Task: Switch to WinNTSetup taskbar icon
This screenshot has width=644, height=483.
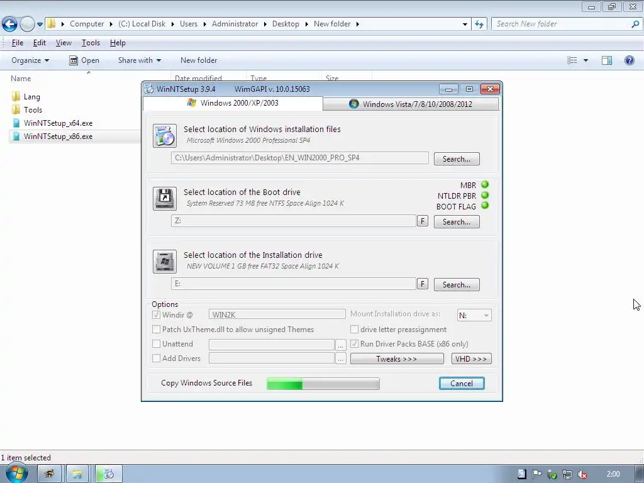Action: (x=108, y=474)
